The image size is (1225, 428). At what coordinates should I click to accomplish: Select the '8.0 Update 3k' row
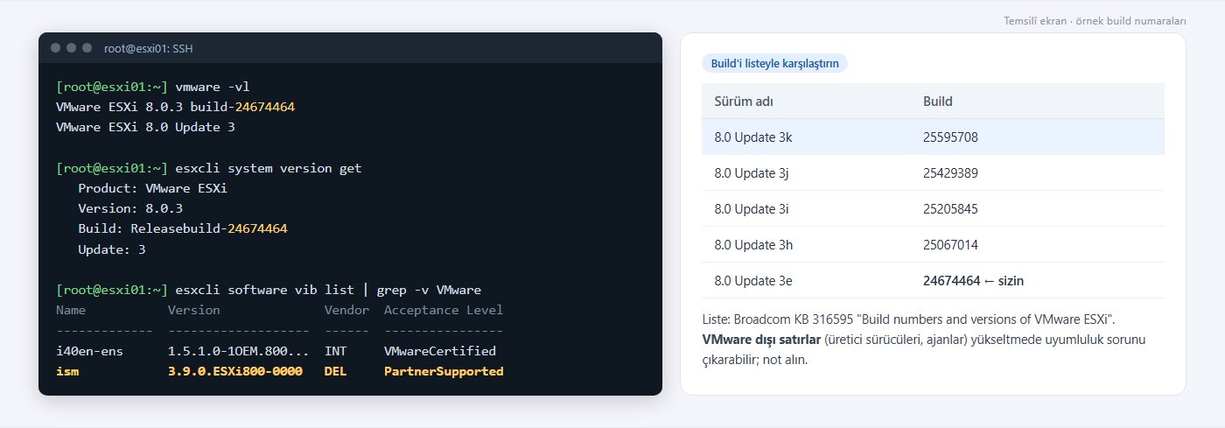(x=933, y=137)
